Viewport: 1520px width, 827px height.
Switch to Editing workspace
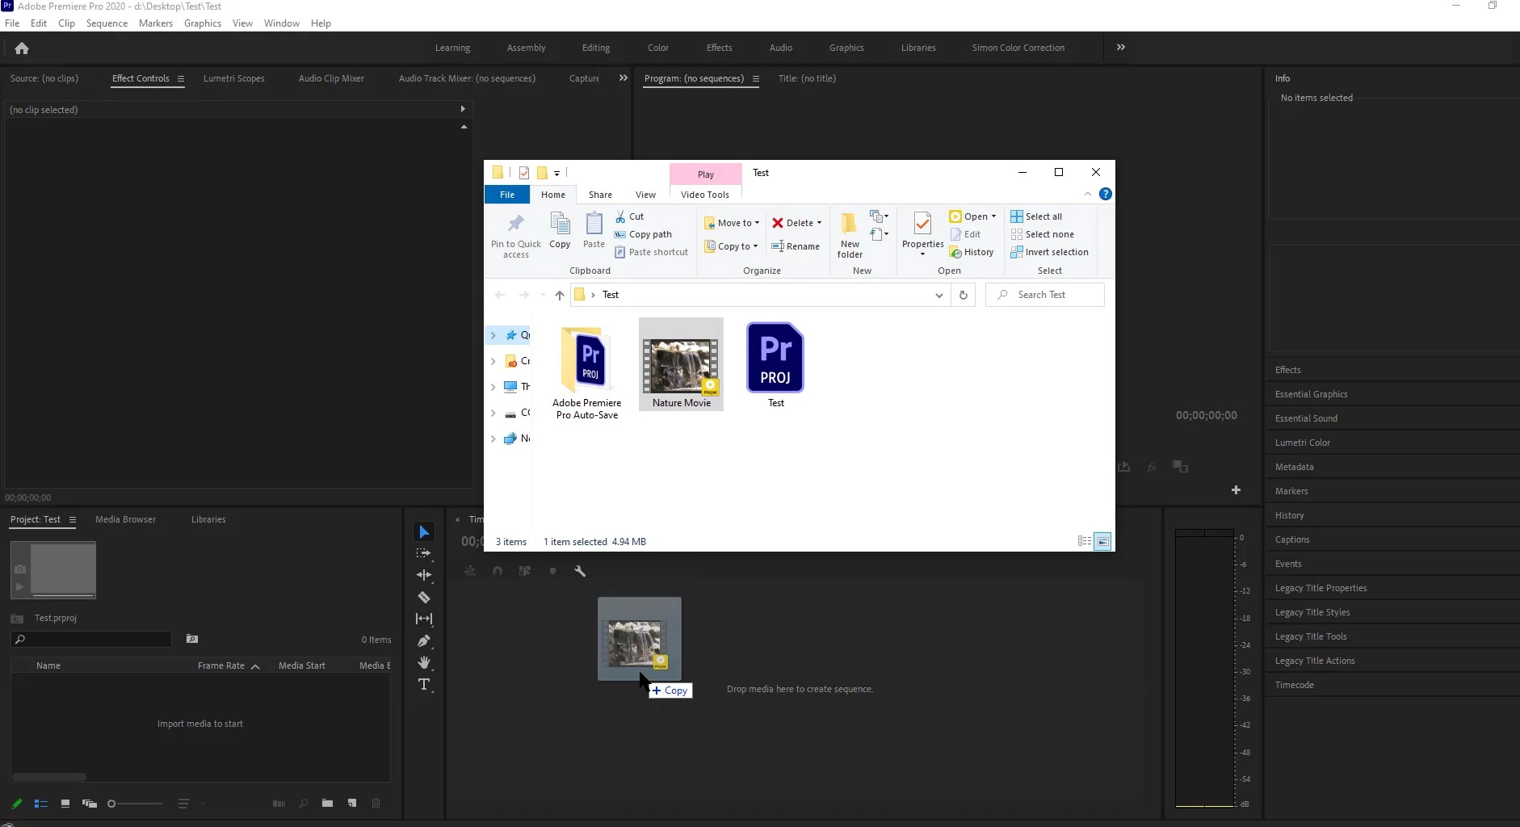[596, 48]
